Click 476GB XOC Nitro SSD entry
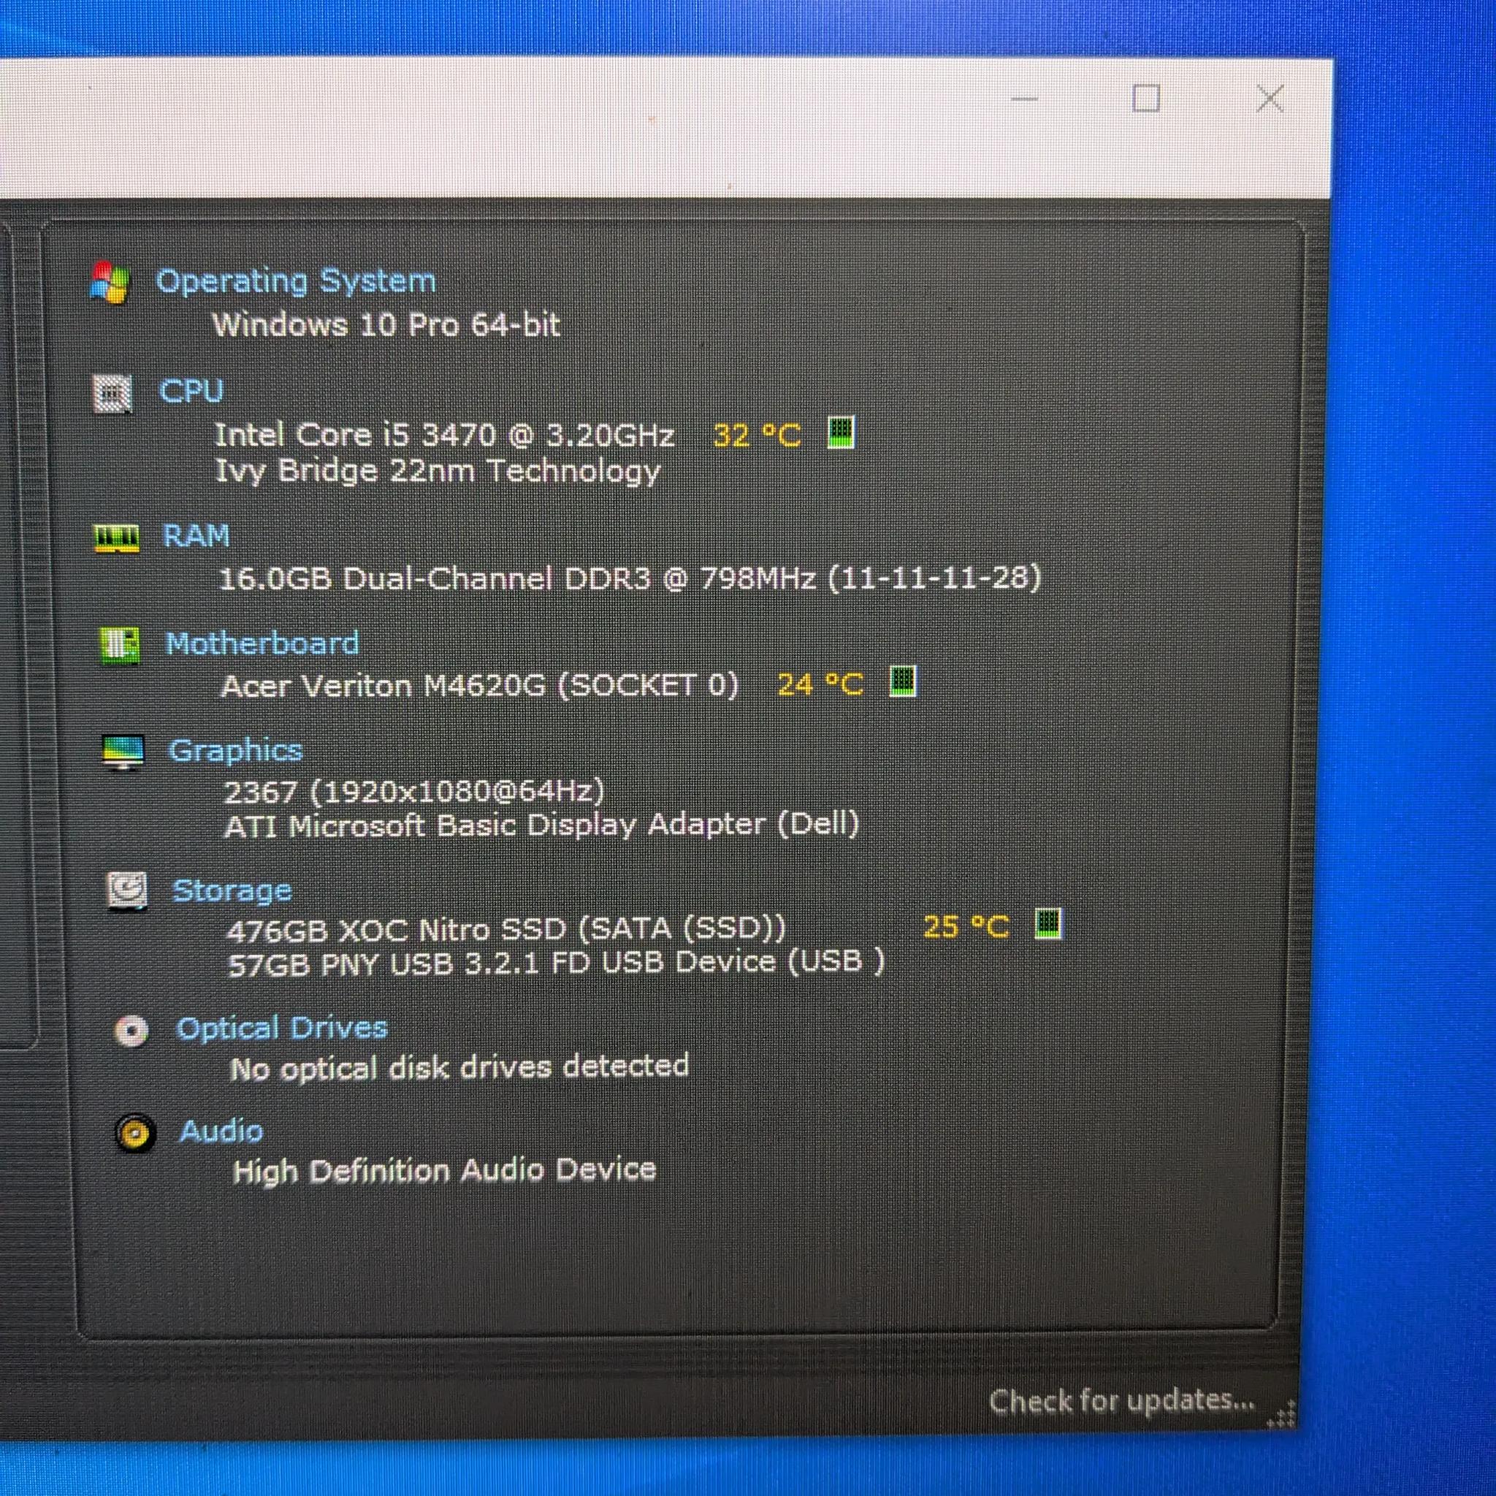The image size is (1496, 1496). [506, 928]
